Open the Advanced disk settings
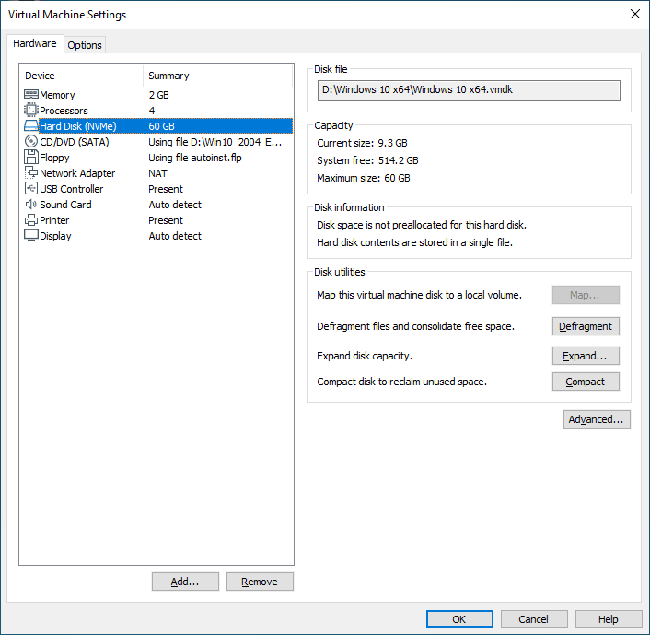Viewport: 650px width, 635px height. click(597, 419)
